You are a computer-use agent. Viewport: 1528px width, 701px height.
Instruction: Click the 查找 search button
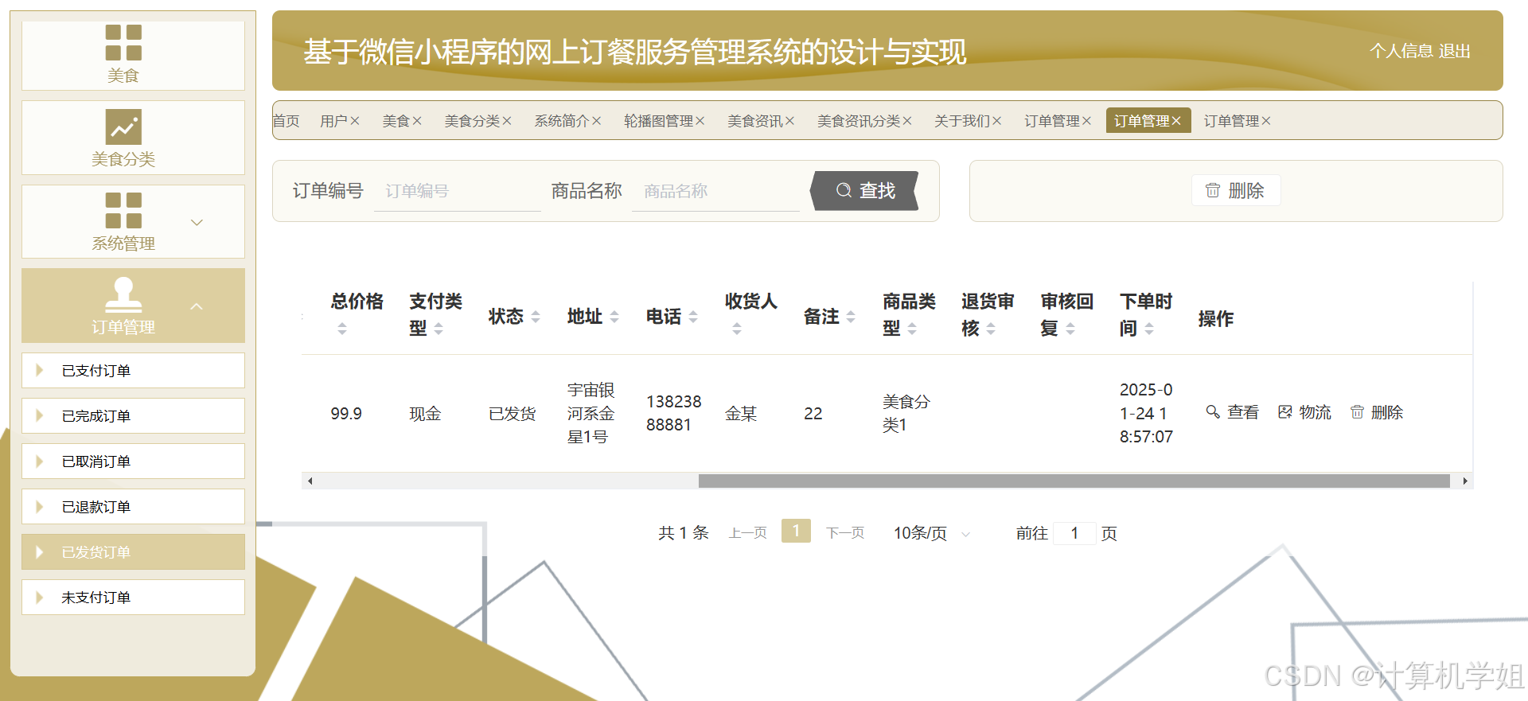(x=865, y=191)
